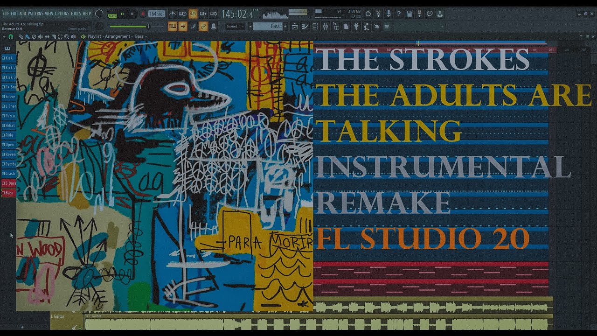Adjust the main volume knob

click(99, 14)
